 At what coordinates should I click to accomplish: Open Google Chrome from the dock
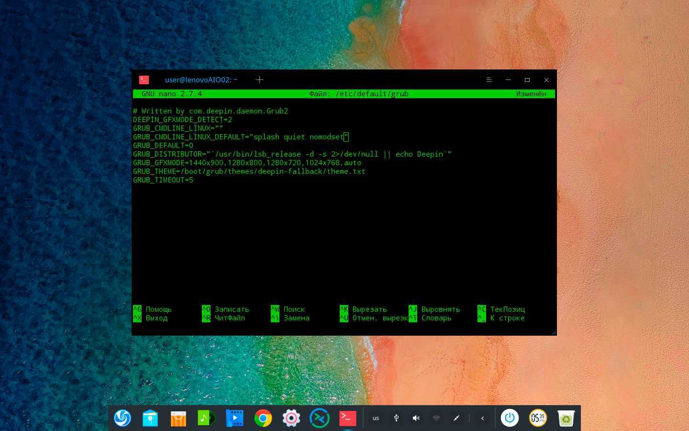point(263,418)
